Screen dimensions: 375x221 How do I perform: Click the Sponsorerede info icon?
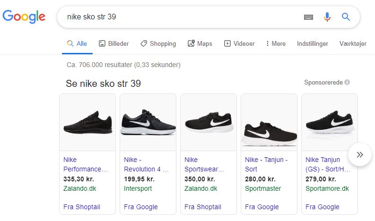347,82
